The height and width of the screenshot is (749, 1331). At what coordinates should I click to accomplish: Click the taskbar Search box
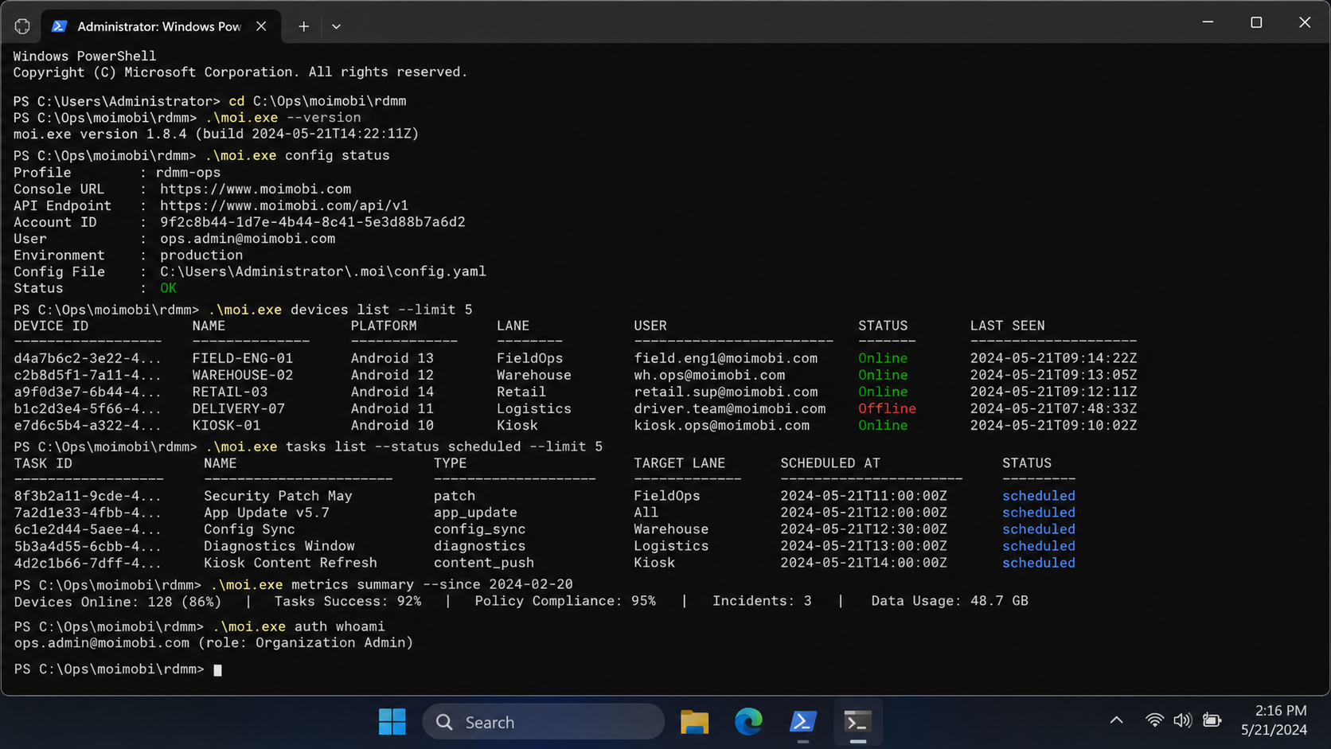point(543,722)
